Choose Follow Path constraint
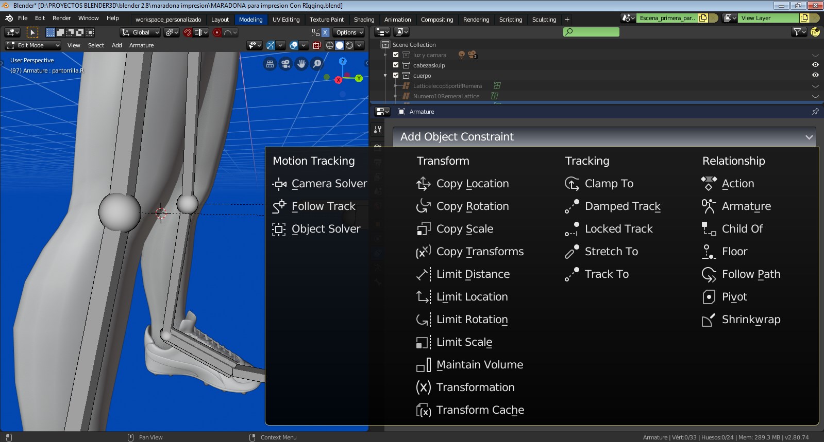 (741, 274)
